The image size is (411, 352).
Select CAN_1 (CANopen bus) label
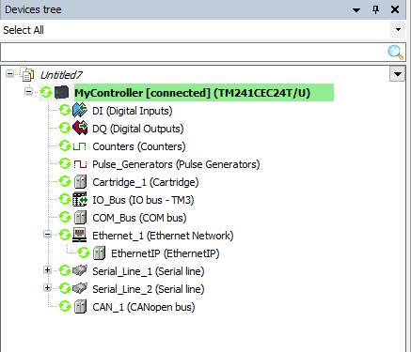point(144,307)
